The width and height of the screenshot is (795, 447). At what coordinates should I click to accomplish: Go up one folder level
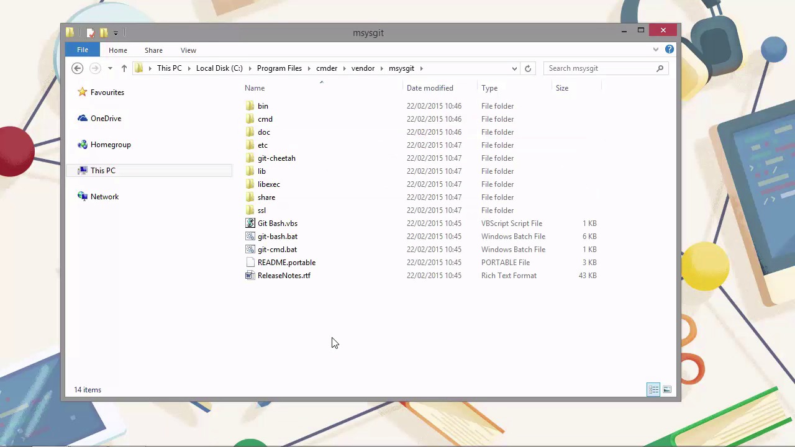(x=124, y=68)
